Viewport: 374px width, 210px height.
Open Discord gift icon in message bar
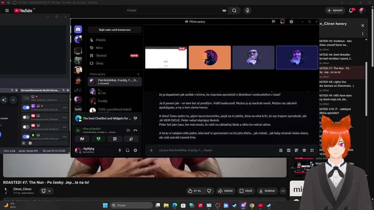pos(281,150)
